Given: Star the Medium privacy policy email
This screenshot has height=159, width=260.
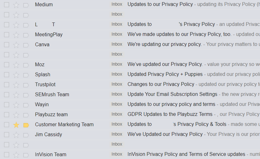Looking at the screenshot, I should tap(16, 5).
